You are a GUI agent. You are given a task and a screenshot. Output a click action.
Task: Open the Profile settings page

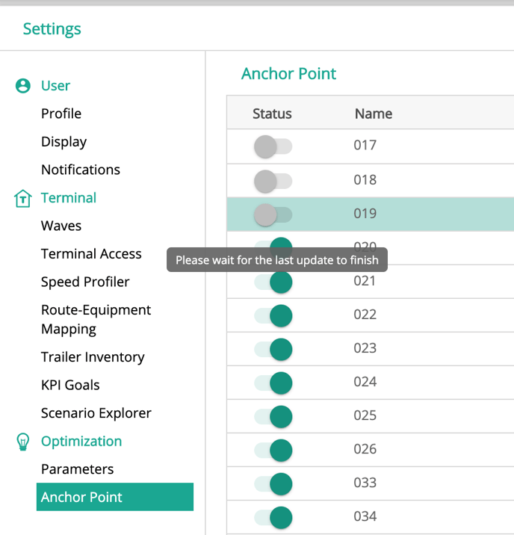tap(61, 114)
